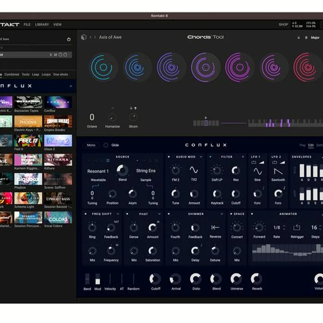Switch to the Combined tab

(12, 74)
